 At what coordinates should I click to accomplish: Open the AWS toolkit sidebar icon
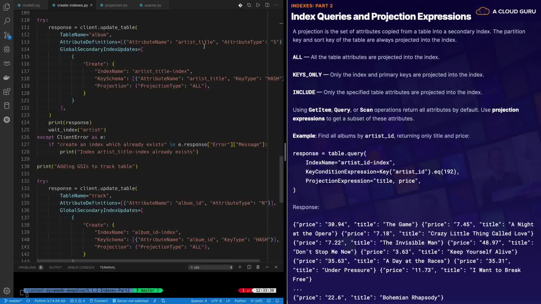[7, 63]
